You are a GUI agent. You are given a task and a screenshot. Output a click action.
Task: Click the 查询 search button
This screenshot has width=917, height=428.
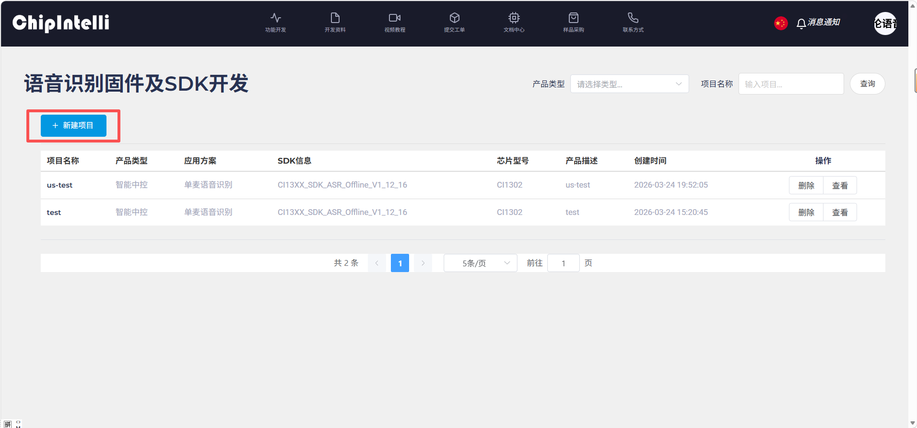pos(868,84)
